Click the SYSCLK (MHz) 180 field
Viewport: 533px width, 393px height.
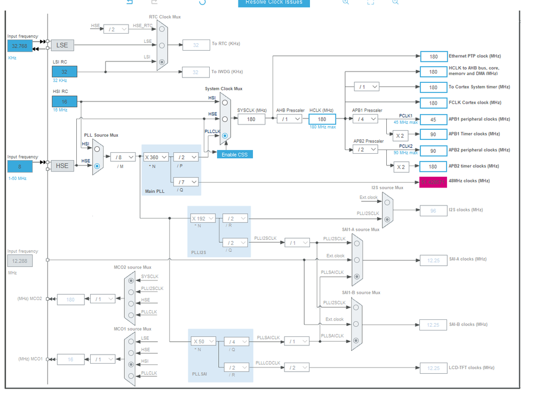pyautogui.click(x=251, y=119)
